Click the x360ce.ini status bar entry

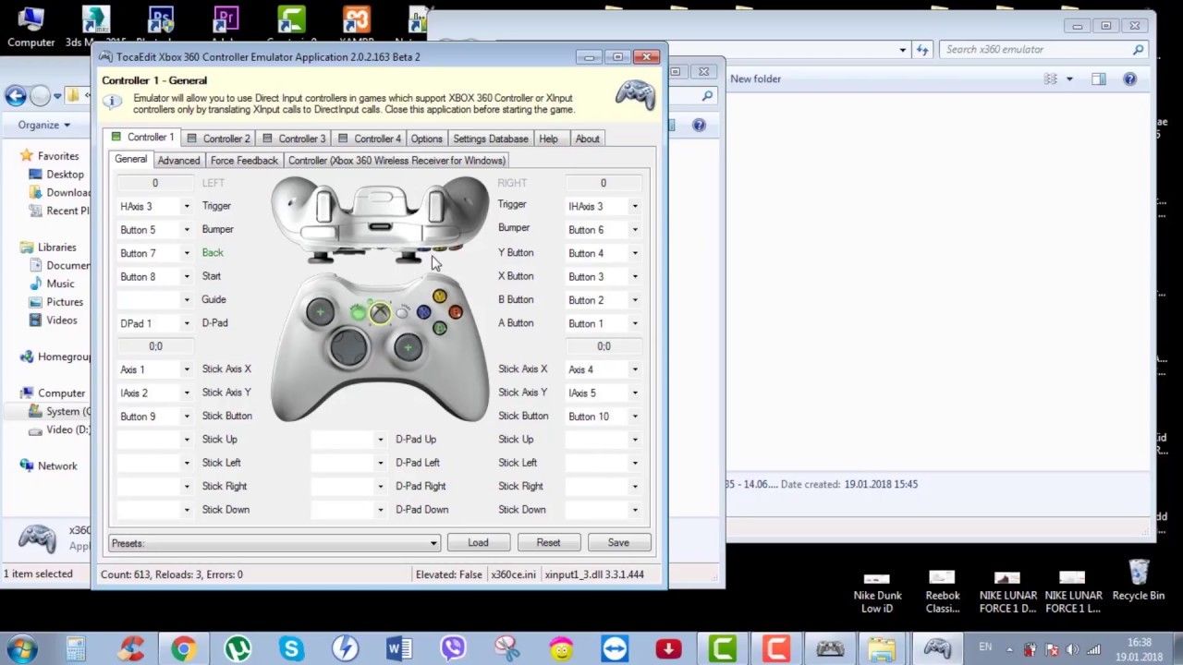[513, 574]
